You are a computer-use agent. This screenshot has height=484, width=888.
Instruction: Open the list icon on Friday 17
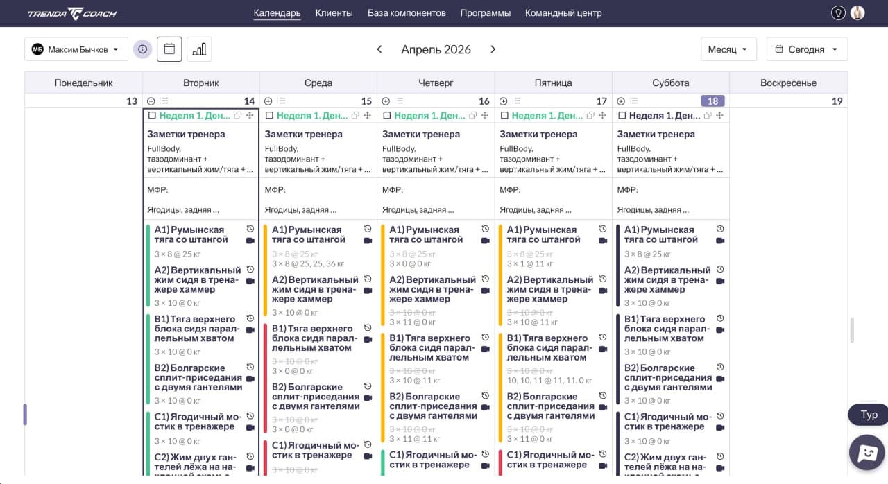pyautogui.click(x=516, y=101)
